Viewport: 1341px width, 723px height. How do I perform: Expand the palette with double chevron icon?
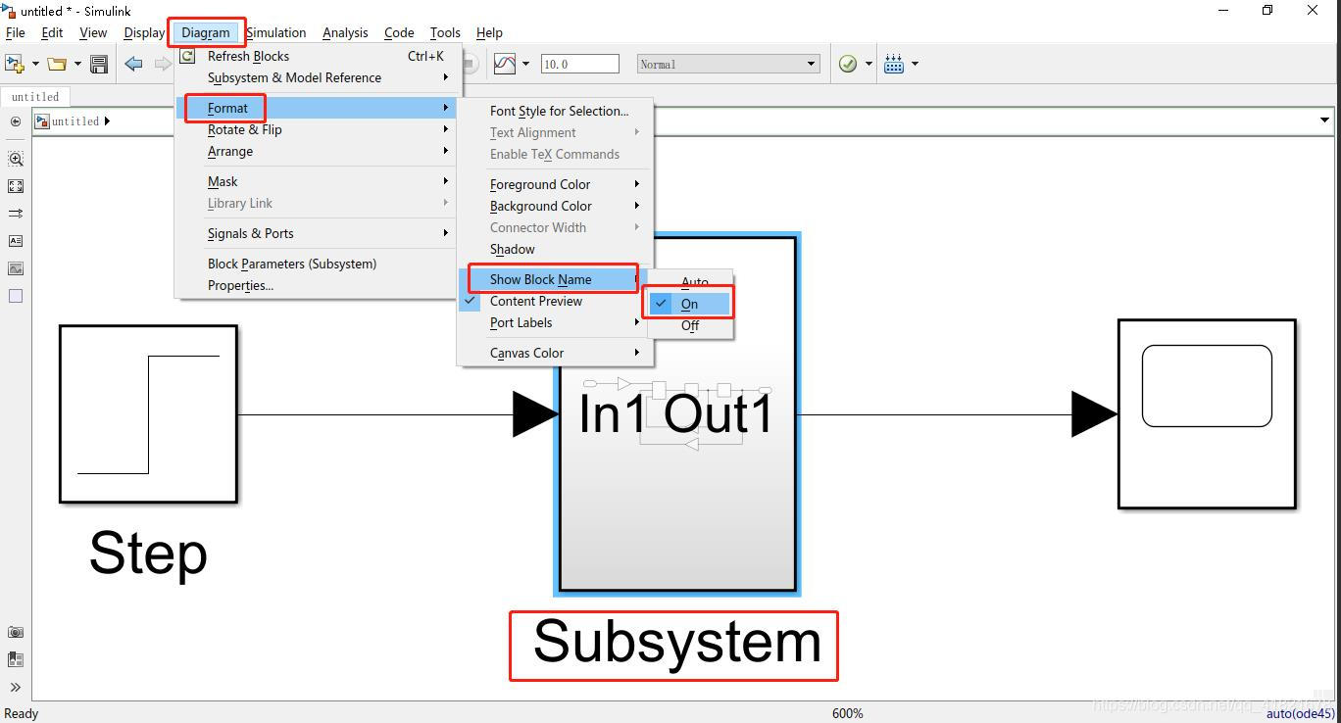tap(16, 687)
